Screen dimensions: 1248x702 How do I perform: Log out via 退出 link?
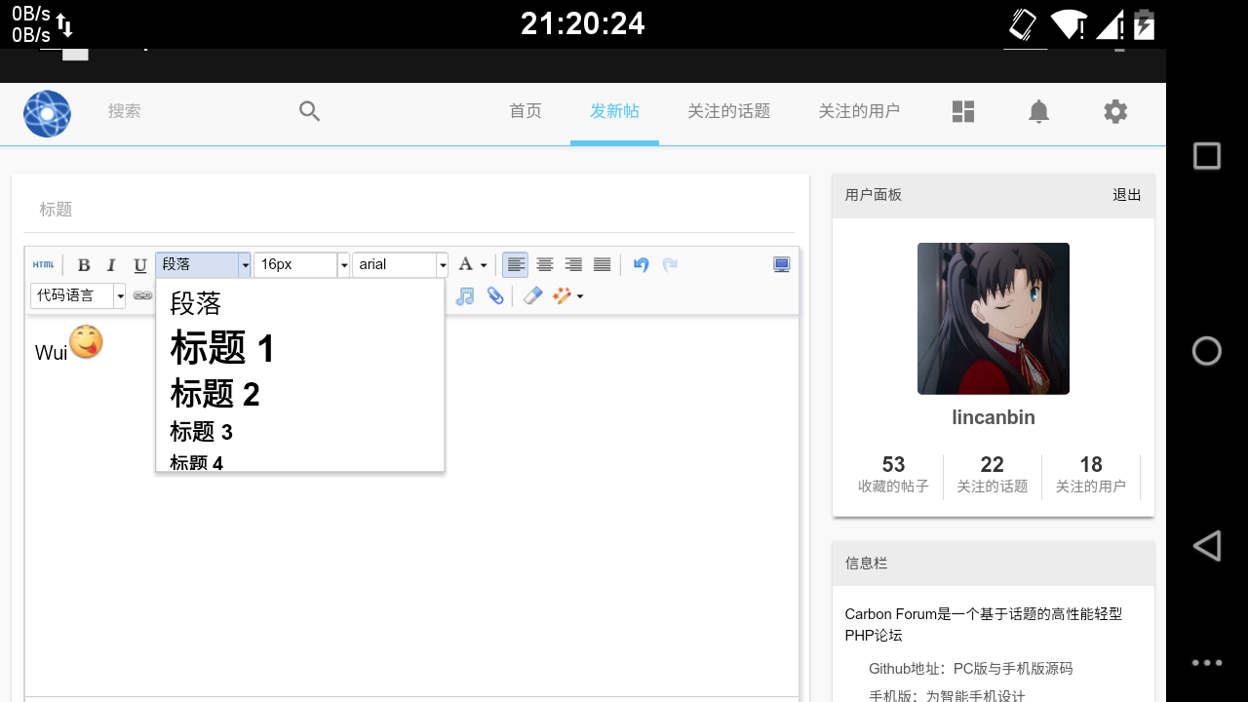[x=1127, y=195]
